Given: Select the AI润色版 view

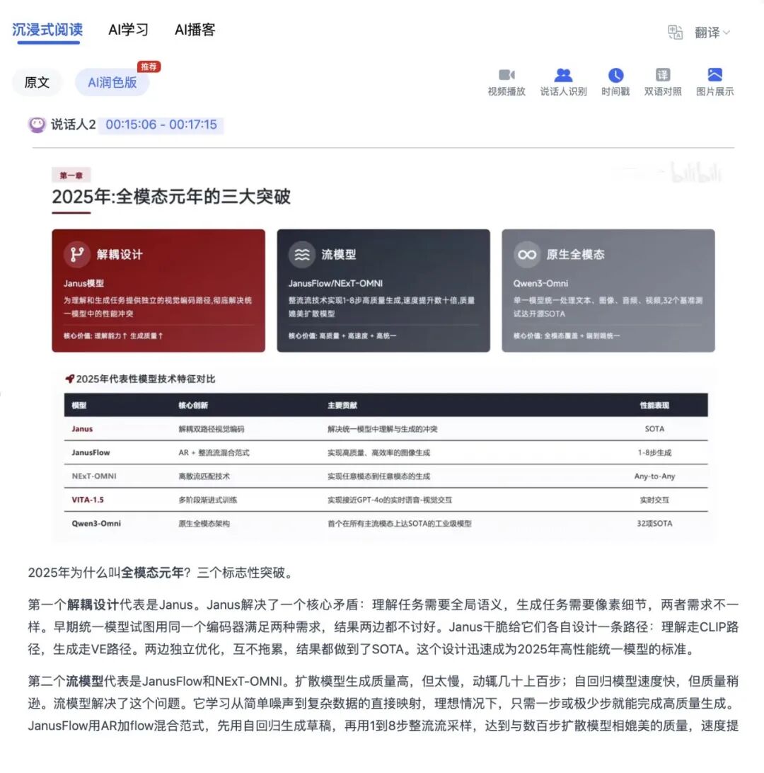Looking at the screenshot, I should [x=112, y=82].
